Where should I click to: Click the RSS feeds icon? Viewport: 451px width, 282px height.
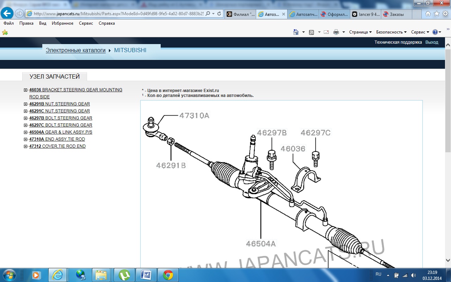point(311,32)
